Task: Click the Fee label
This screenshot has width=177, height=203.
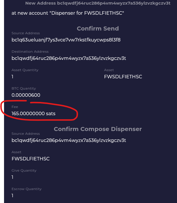Action: [x=15, y=107]
